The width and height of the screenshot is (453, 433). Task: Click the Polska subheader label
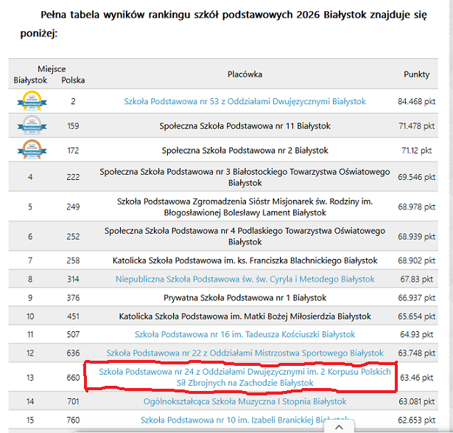[x=73, y=80]
